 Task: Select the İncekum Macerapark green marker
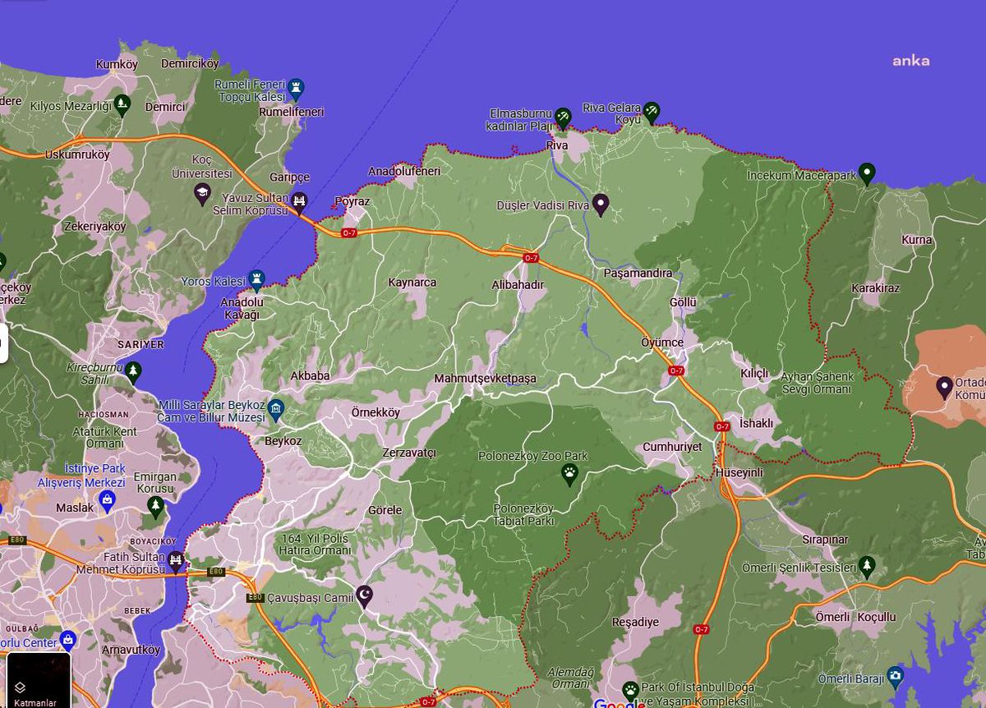tap(867, 172)
